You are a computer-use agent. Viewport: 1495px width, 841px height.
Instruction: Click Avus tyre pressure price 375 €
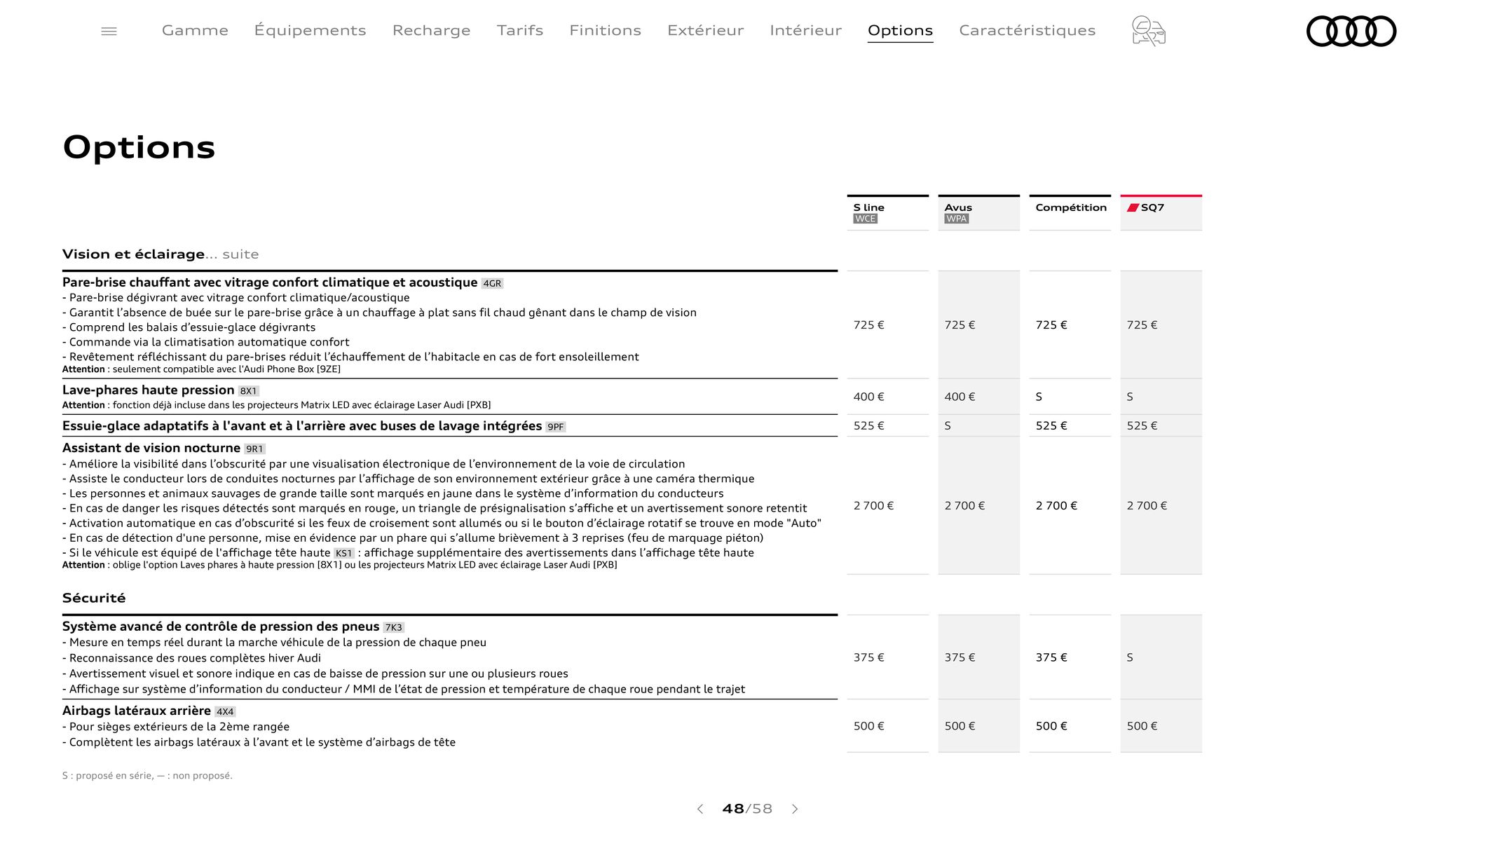(960, 658)
